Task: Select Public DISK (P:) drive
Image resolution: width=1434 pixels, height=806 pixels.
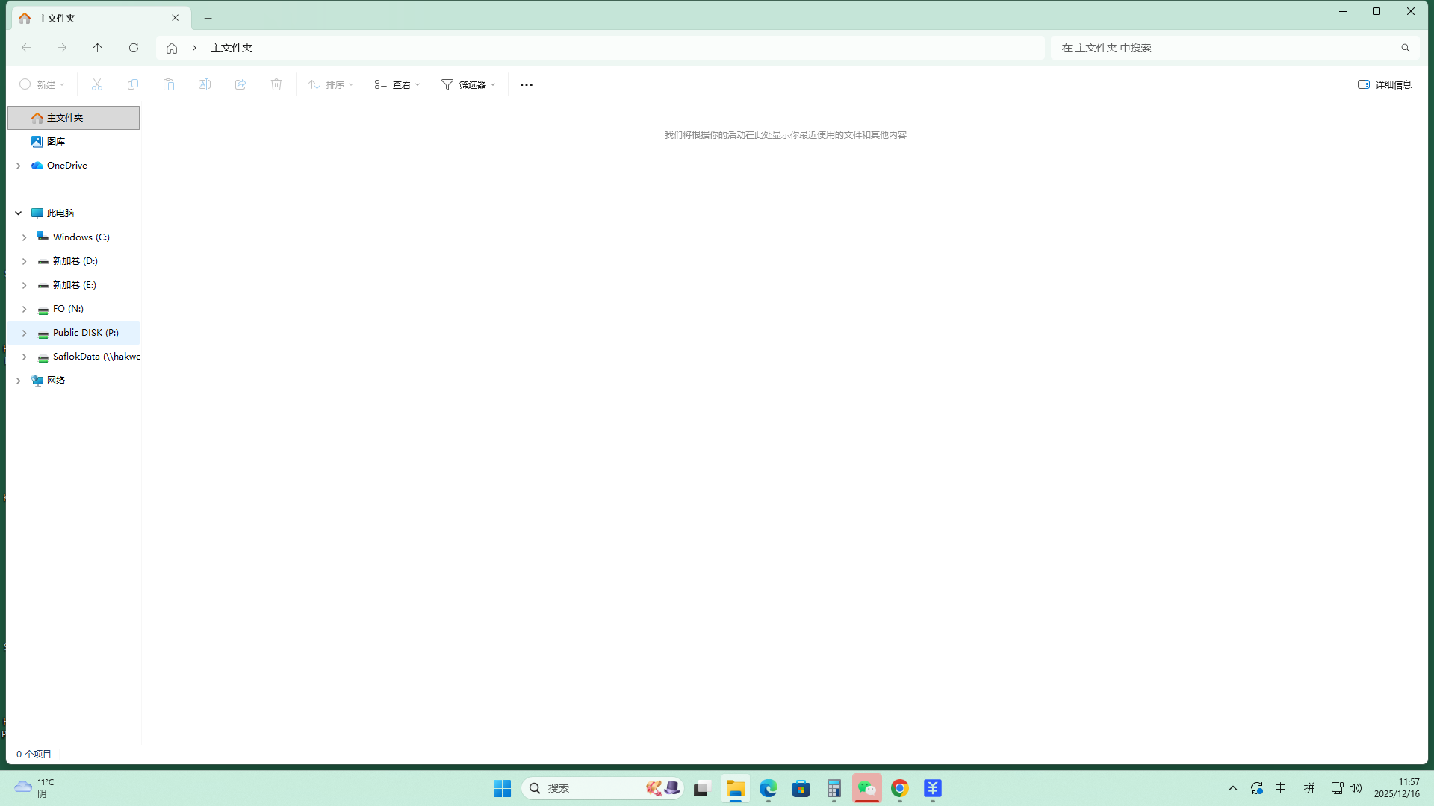Action: point(85,333)
